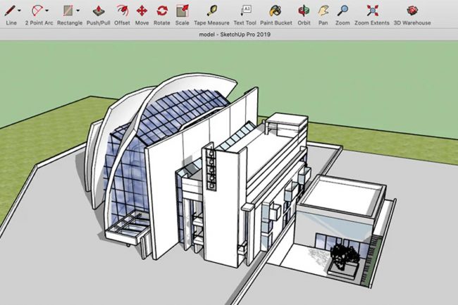Activate the Push/Pull tool
458x305 pixels.
[x=98, y=10]
